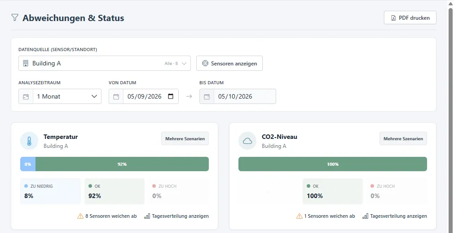The image size is (454, 233).
Task: Click bar chart icon under CO2-Niveau card
Action: [x=366, y=216]
